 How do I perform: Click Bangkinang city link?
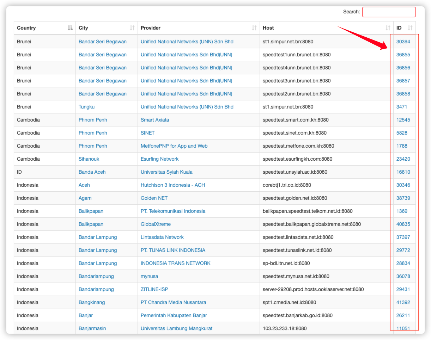tap(92, 302)
